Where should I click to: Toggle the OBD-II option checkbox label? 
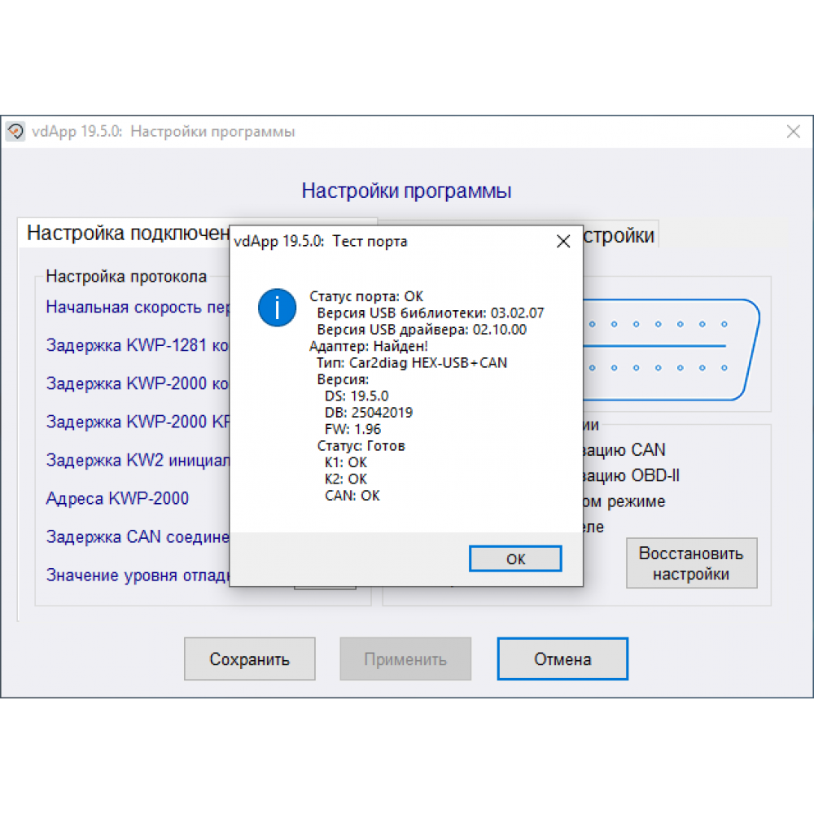point(624,475)
